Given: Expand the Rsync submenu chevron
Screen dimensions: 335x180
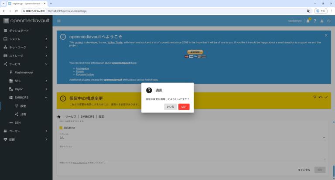Looking at the screenshot, I should (46, 89).
